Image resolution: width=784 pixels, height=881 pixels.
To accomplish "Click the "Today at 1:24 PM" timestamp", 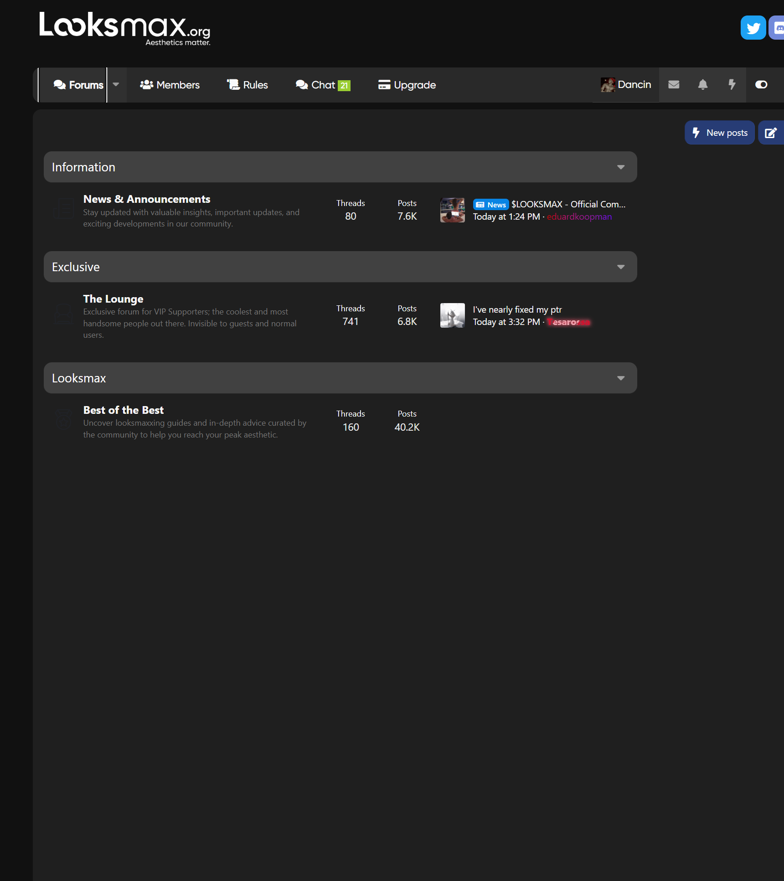I will (506, 216).
